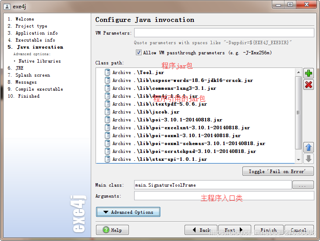
Task: Open step 3 Application info
Action: coord(32,33)
